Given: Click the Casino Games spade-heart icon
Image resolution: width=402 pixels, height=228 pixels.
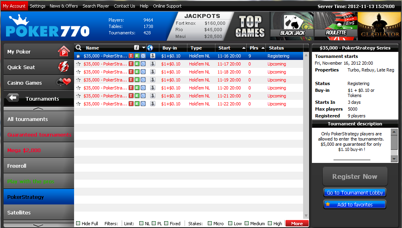Looking at the screenshot, I should [64, 82].
